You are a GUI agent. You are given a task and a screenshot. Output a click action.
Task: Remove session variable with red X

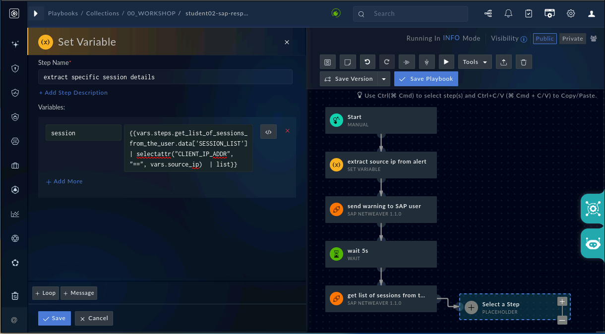[287, 131]
